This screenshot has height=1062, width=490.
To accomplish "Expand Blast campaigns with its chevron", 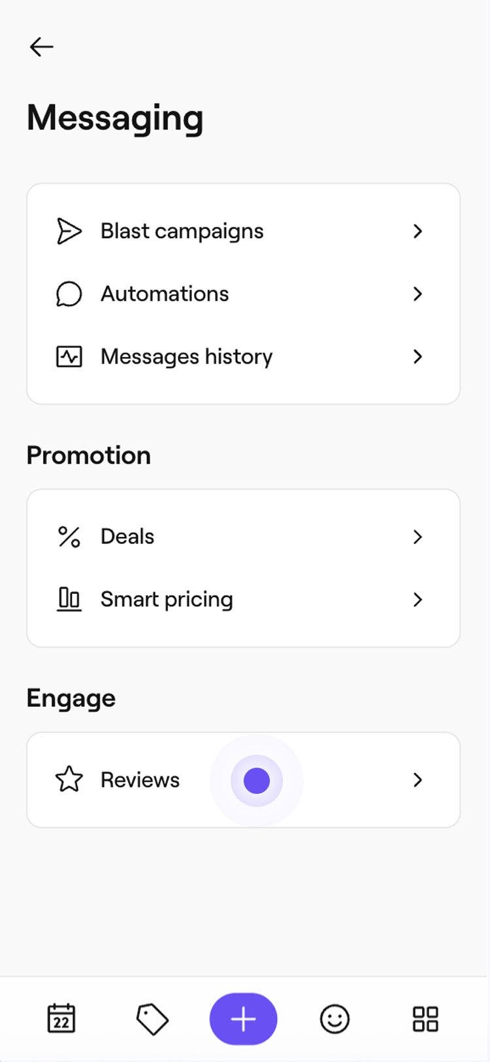I will pyautogui.click(x=418, y=231).
